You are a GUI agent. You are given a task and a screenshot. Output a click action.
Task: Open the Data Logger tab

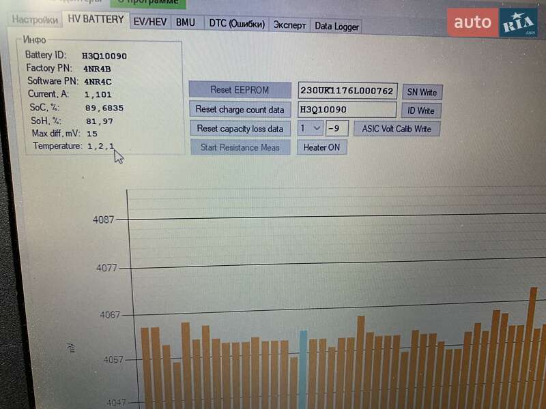(x=336, y=26)
